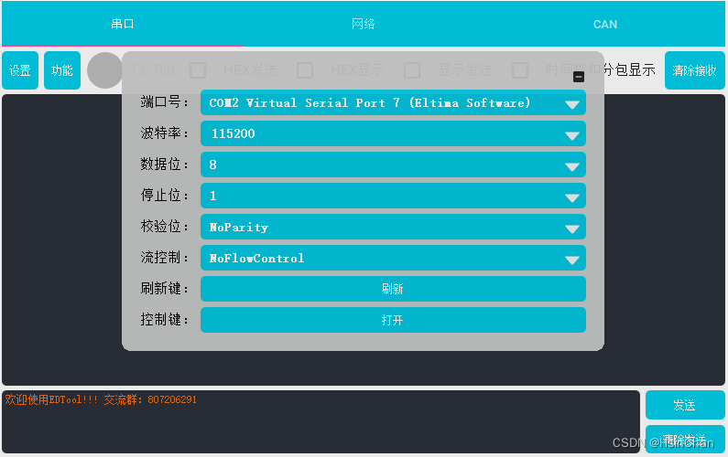The image size is (728, 457).
Task: Click the 清除发送 button
Action: 685,440
